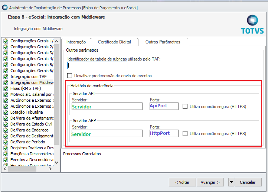Click the step list scroll down arrow
The width and height of the screenshot is (268, 192).
[57, 163]
